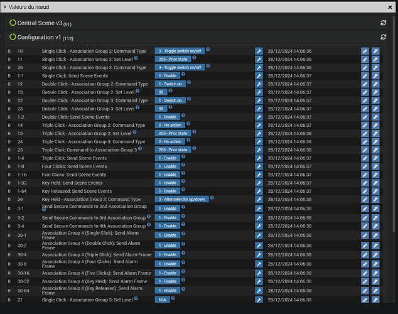Viewport: 398px width, 314px height.
Task: Click the '255 - Prior state' value for parameter 15
Action: click(173, 134)
